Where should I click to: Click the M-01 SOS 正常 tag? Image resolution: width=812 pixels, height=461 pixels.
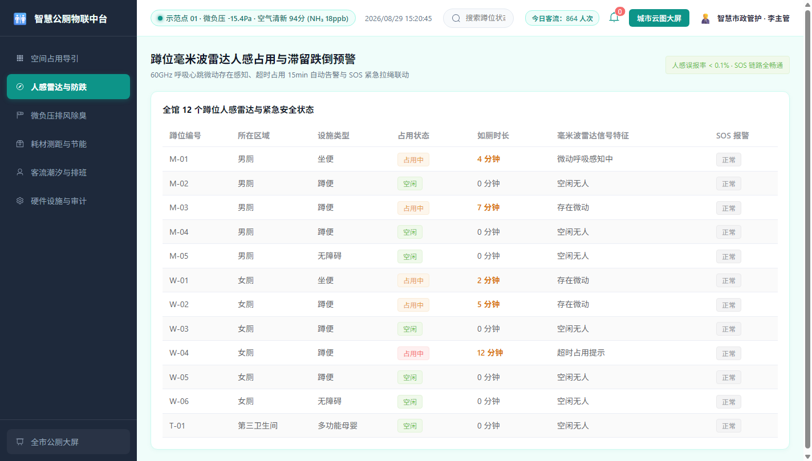[728, 160]
